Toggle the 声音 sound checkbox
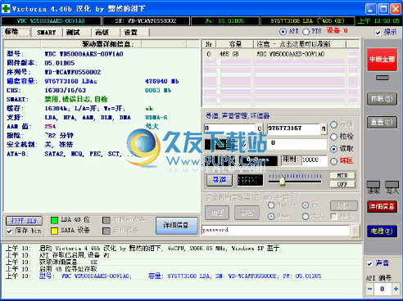 tap(369, 263)
